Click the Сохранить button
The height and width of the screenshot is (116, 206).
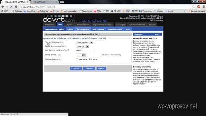pos(76,69)
